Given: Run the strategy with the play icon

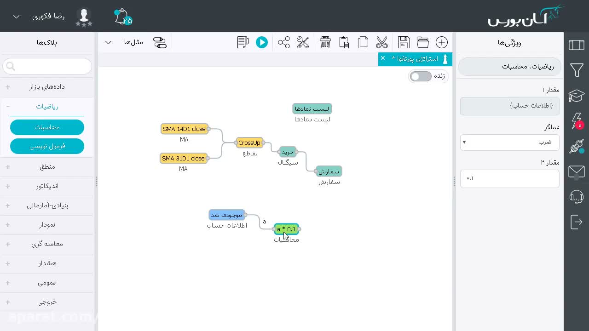Looking at the screenshot, I should (x=262, y=42).
